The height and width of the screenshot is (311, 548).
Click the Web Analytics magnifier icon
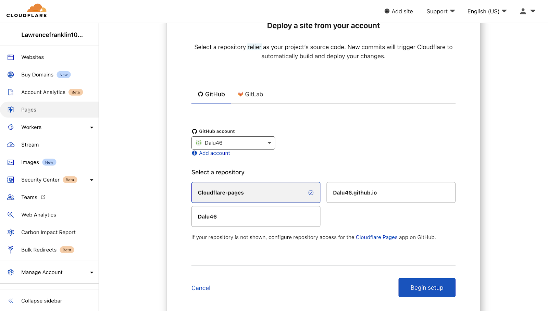click(11, 215)
